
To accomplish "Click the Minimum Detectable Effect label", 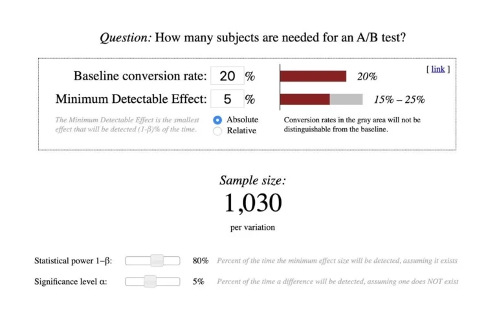I will pyautogui.click(x=131, y=100).
